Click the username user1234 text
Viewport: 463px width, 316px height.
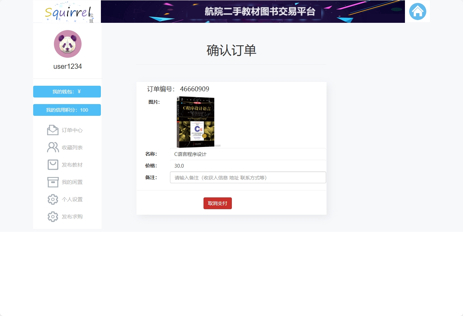(67, 66)
